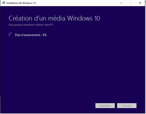Minimize the Installation de Windows 10 window
Viewport: 146px width, 114px height.
point(121,3)
